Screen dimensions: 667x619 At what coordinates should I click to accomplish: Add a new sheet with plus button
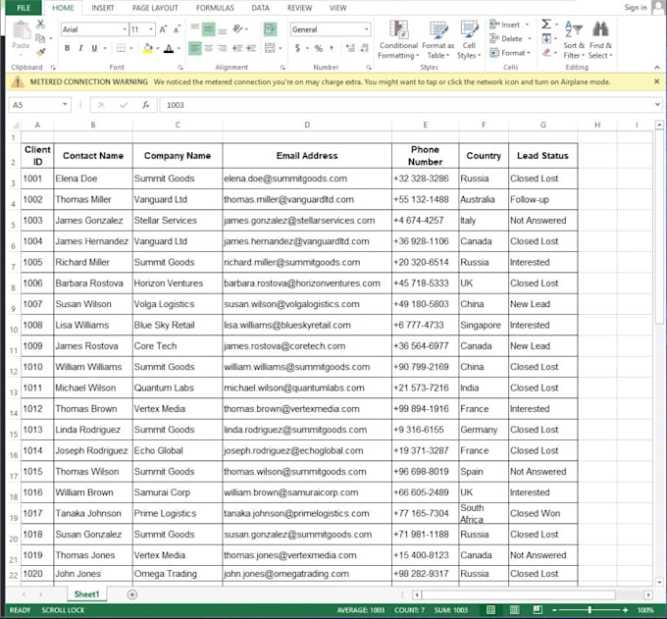131,594
